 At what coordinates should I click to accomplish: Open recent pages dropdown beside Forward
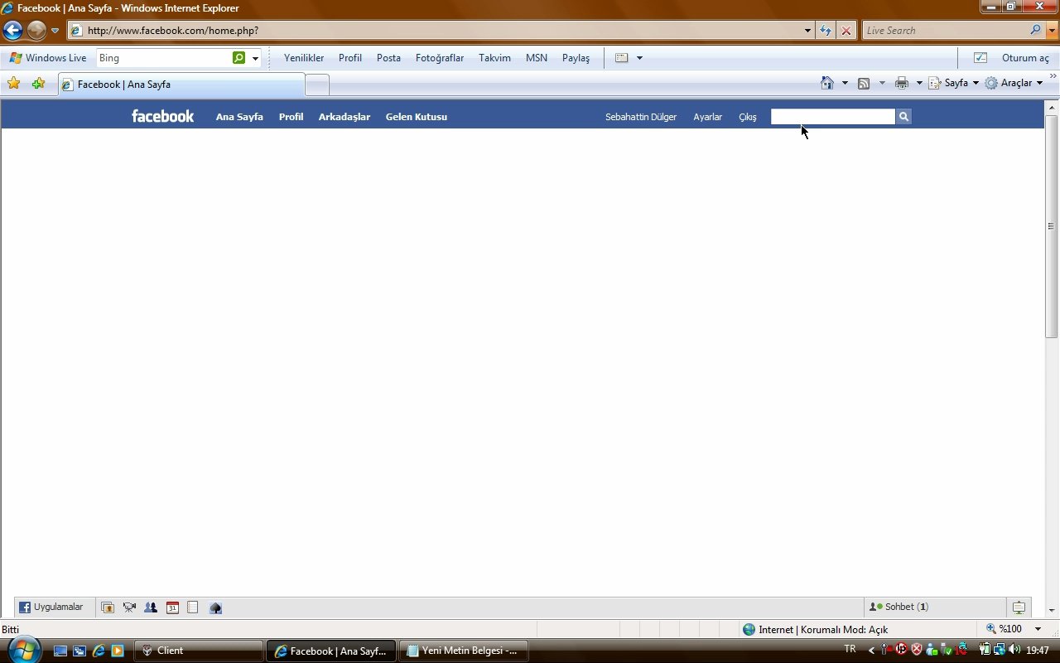55,31
